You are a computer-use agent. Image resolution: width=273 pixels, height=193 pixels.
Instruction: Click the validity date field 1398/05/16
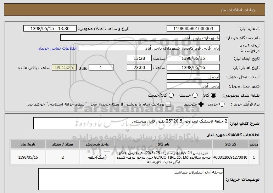pos(193,68)
